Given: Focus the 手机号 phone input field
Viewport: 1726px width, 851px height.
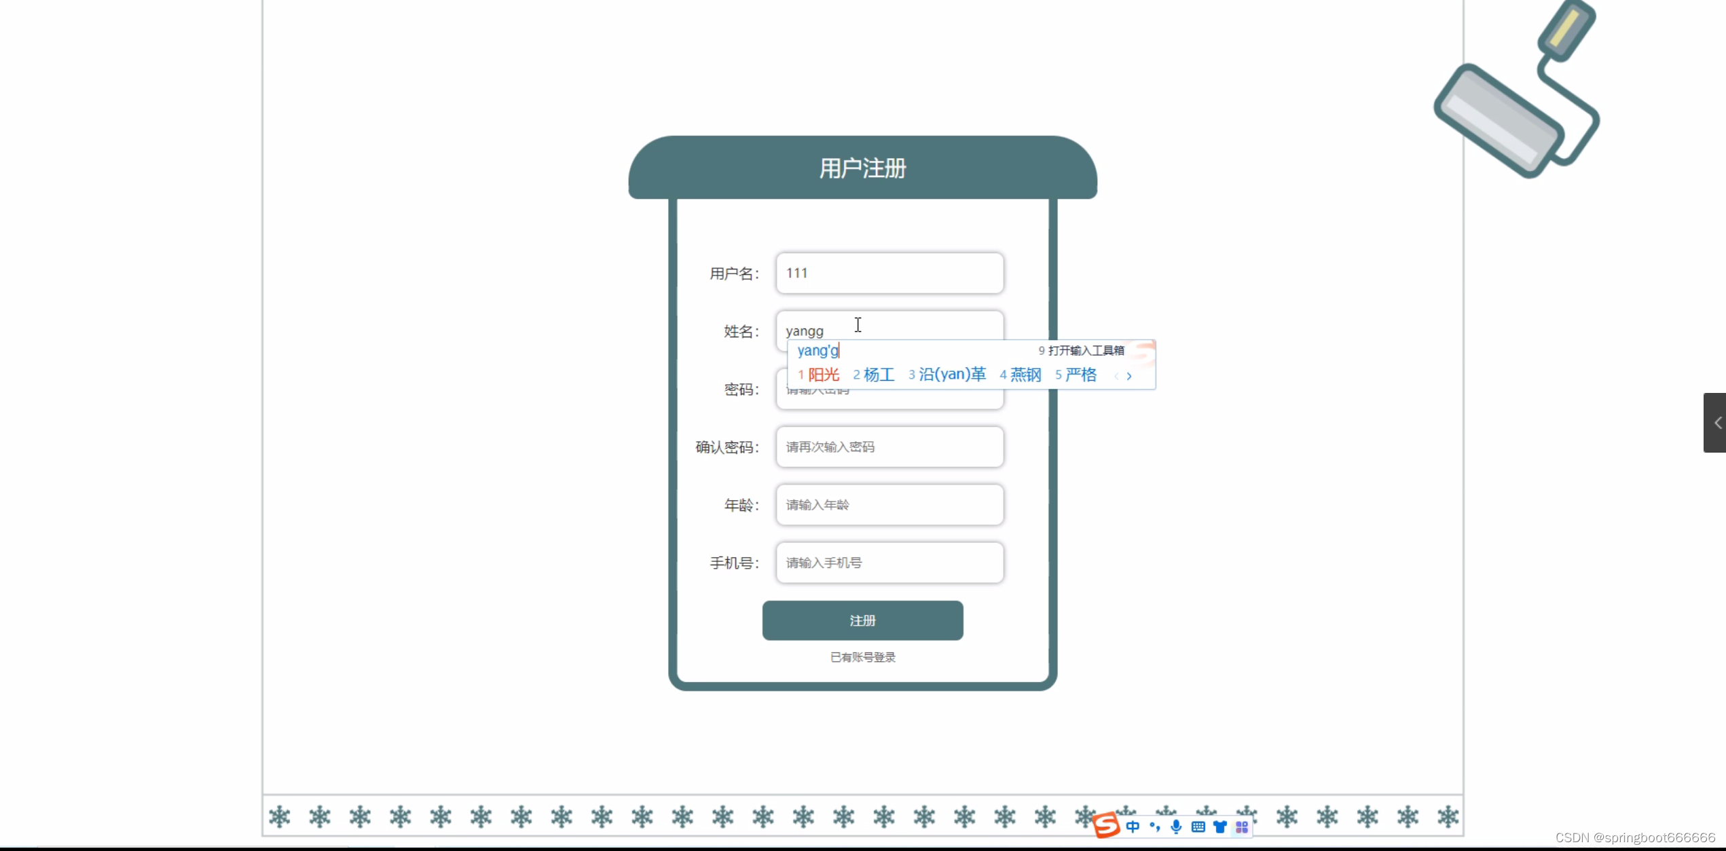Looking at the screenshot, I should point(889,563).
